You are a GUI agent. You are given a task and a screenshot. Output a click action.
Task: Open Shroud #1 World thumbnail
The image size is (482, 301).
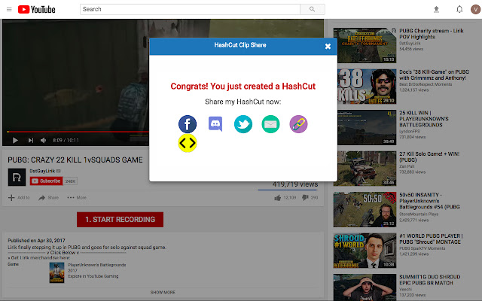click(x=365, y=251)
